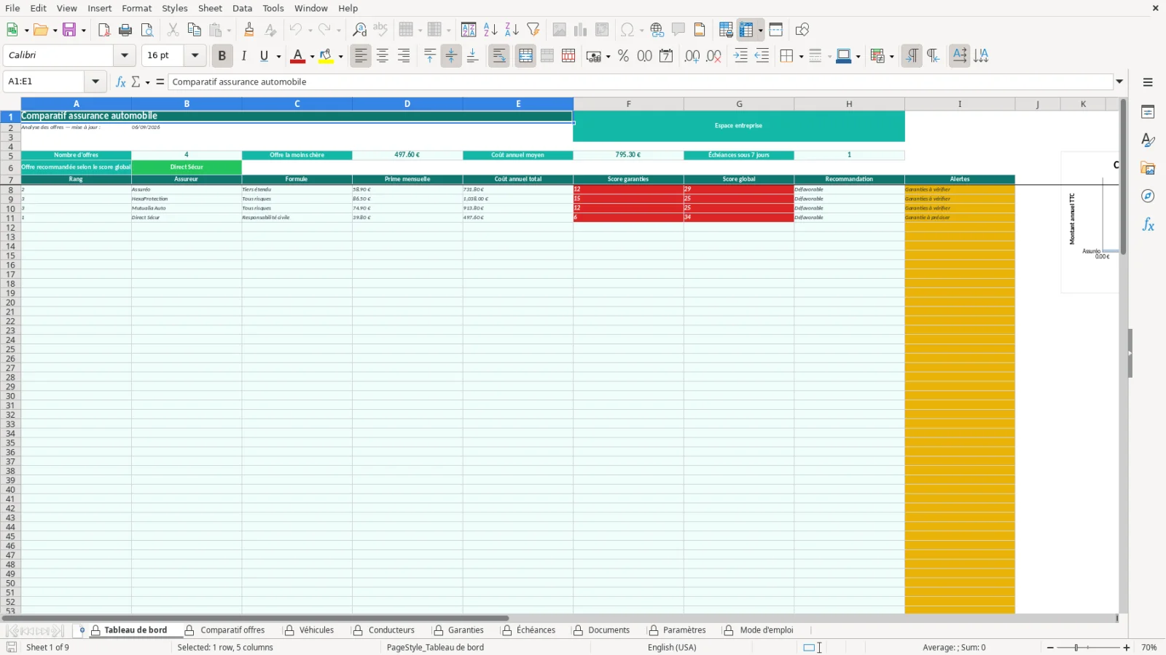
Task: Open Find and Replace tool
Action: pos(359,30)
